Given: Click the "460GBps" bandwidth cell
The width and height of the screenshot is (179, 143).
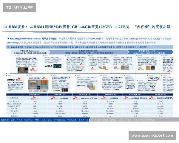Looking at the screenshot, I should [x=85, y=114].
